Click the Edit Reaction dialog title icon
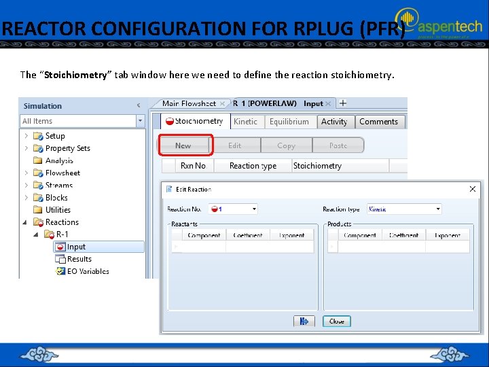 [169, 189]
